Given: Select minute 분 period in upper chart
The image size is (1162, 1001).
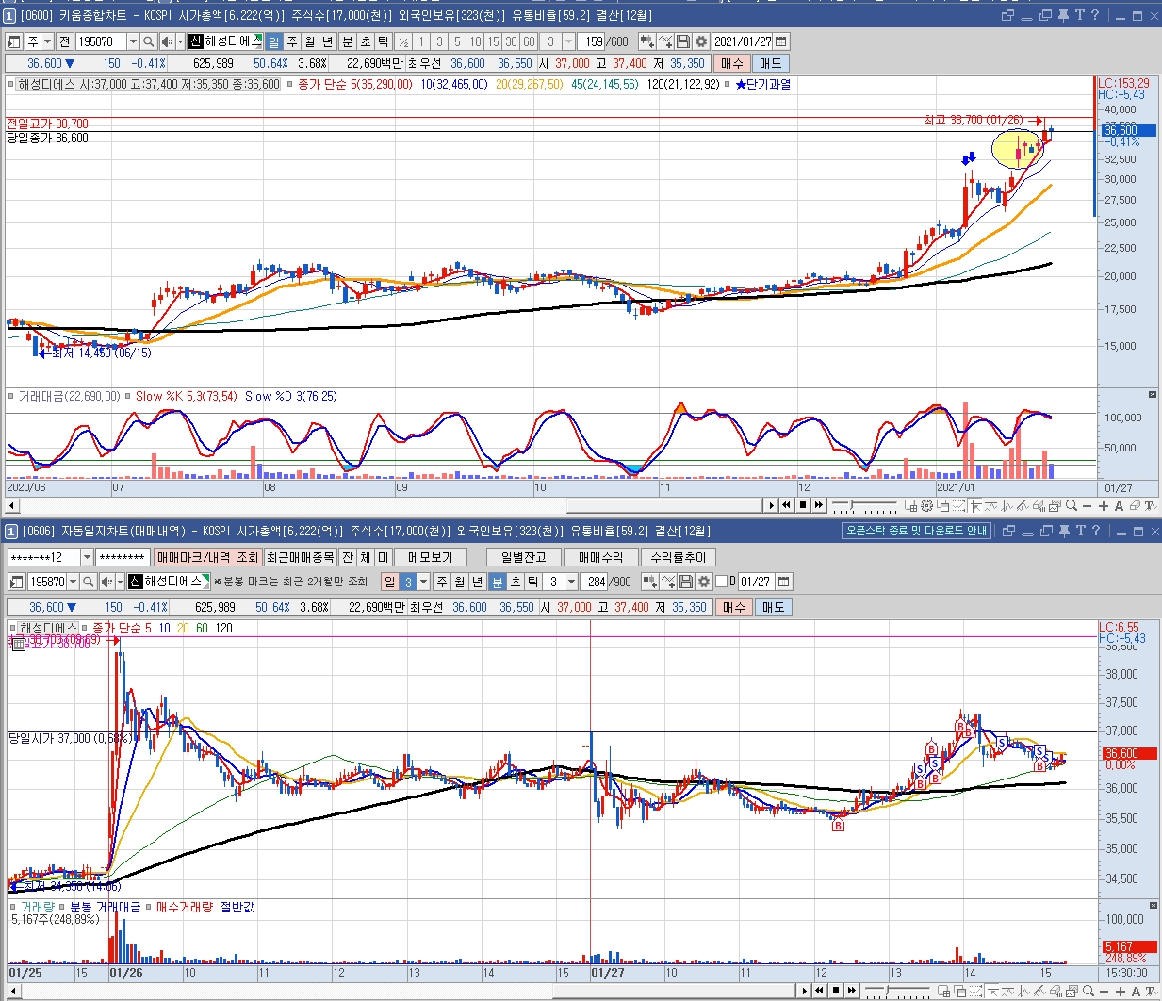Looking at the screenshot, I should (x=347, y=41).
